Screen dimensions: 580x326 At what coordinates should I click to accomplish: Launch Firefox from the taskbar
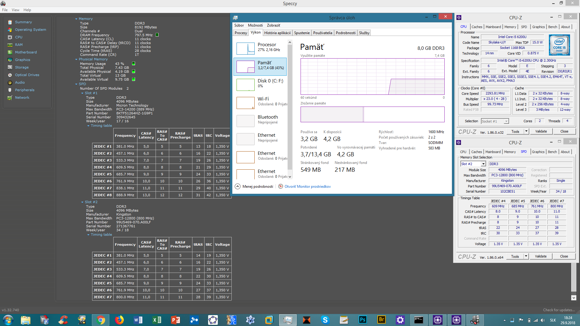click(x=119, y=320)
